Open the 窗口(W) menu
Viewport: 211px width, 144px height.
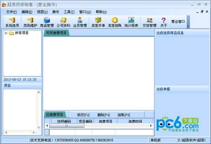pyautogui.click(x=85, y=12)
